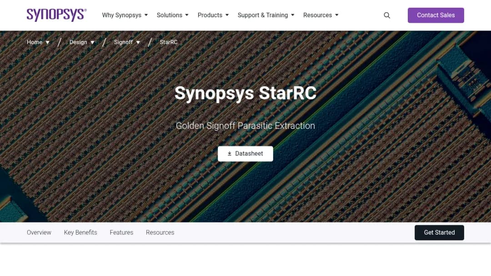Image resolution: width=491 pixels, height=276 pixels.
Task: Open the search magnifier icon
Action: tap(387, 15)
